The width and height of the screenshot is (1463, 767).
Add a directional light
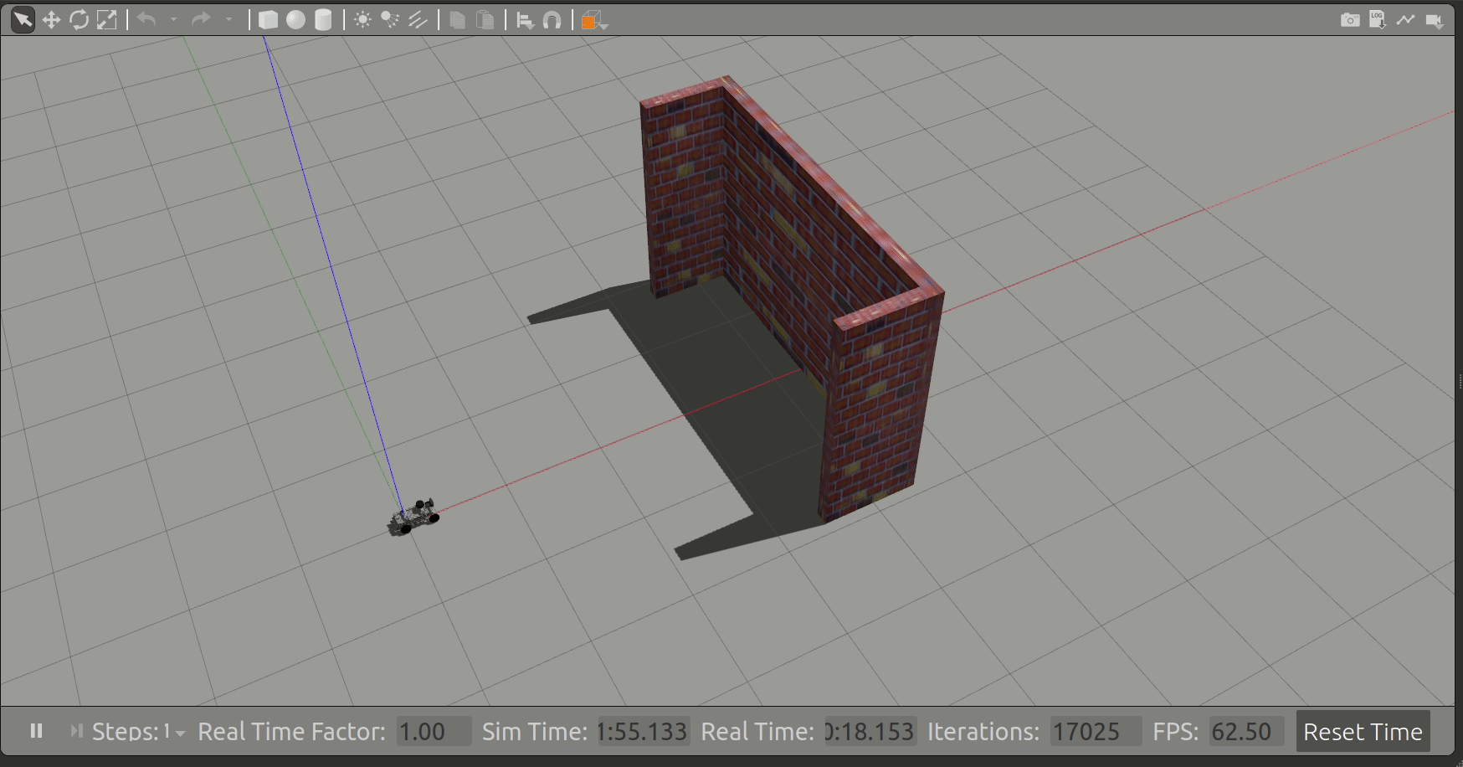pyautogui.click(x=418, y=19)
